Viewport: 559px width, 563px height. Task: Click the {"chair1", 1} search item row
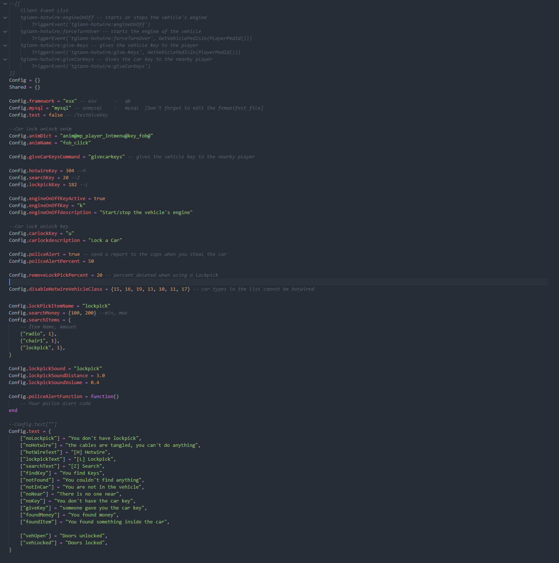pos(40,341)
